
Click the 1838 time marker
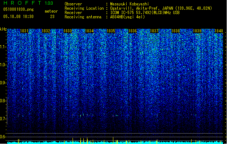176,31
